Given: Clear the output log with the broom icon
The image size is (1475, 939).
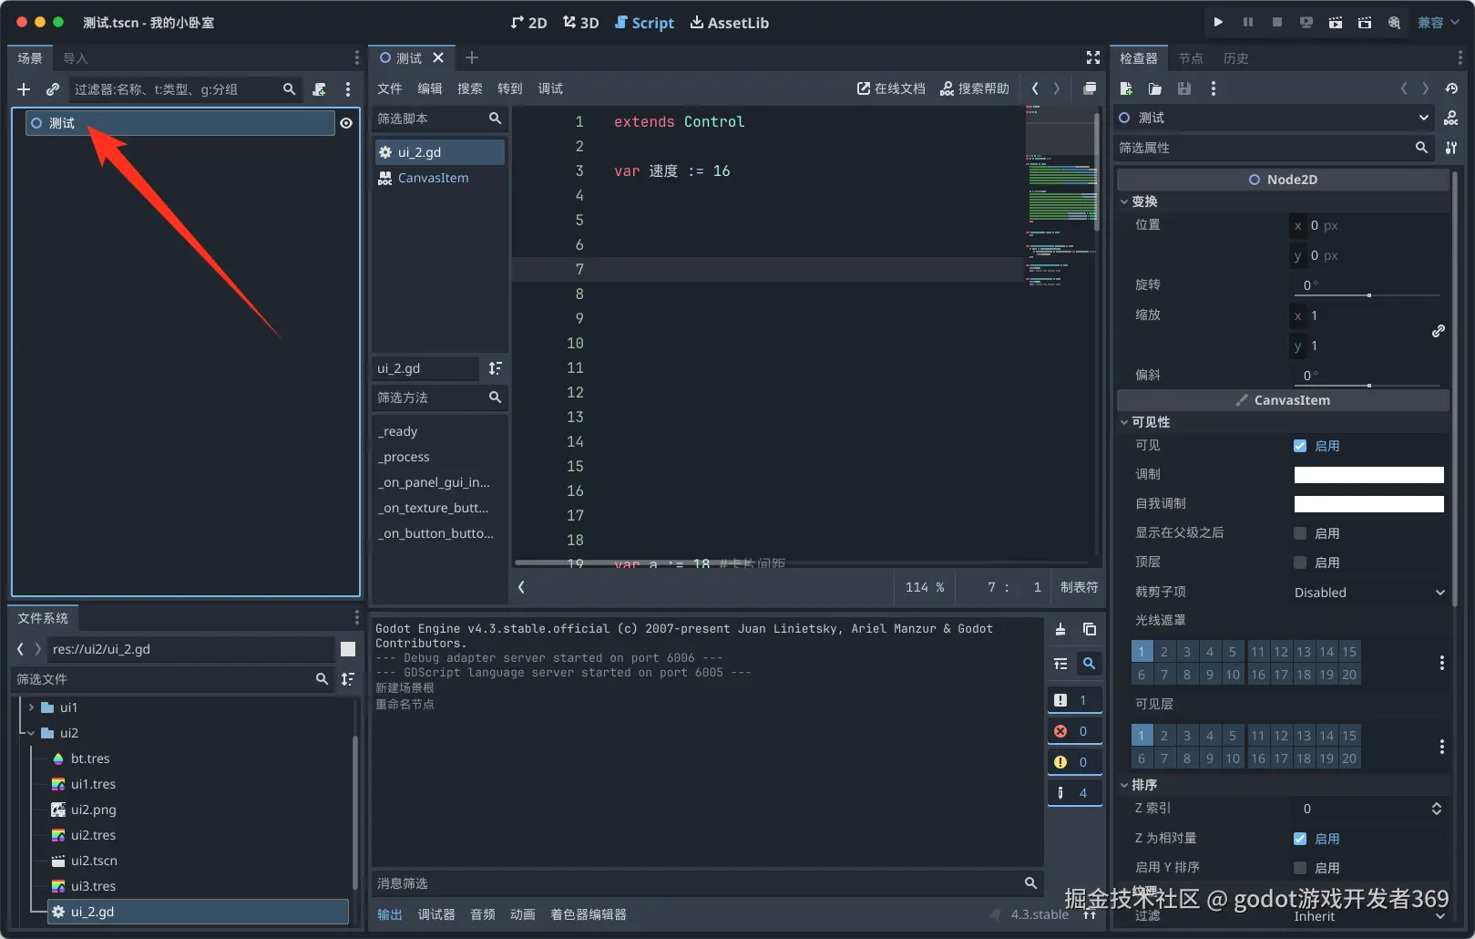Looking at the screenshot, I should pyautogui.click(x=1060, y=629).
